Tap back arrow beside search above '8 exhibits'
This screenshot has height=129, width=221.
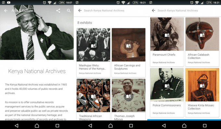tap(80, 11)
